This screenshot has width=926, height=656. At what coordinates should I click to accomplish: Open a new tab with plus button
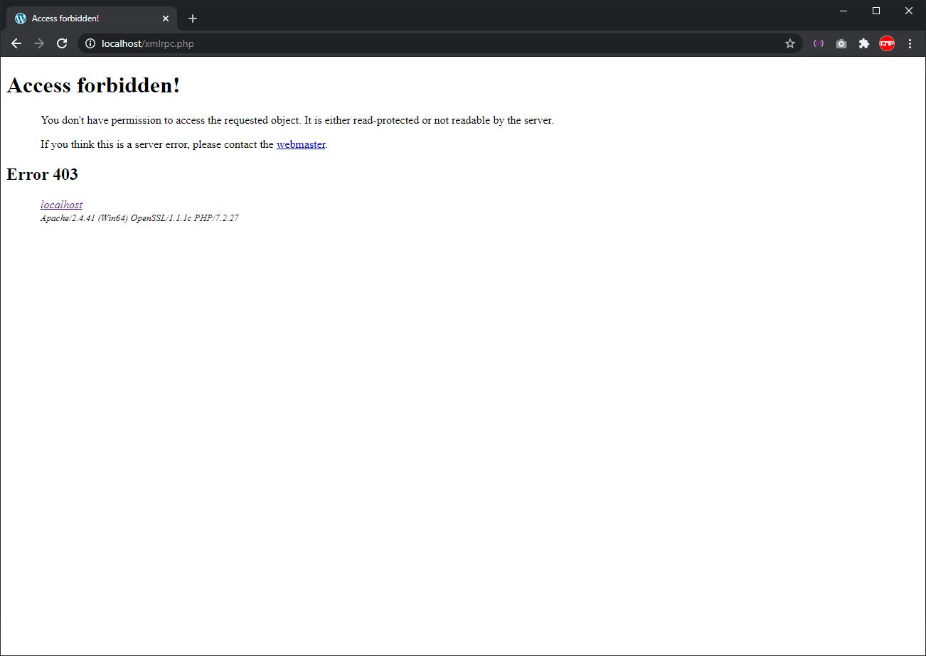click(193, 18)
